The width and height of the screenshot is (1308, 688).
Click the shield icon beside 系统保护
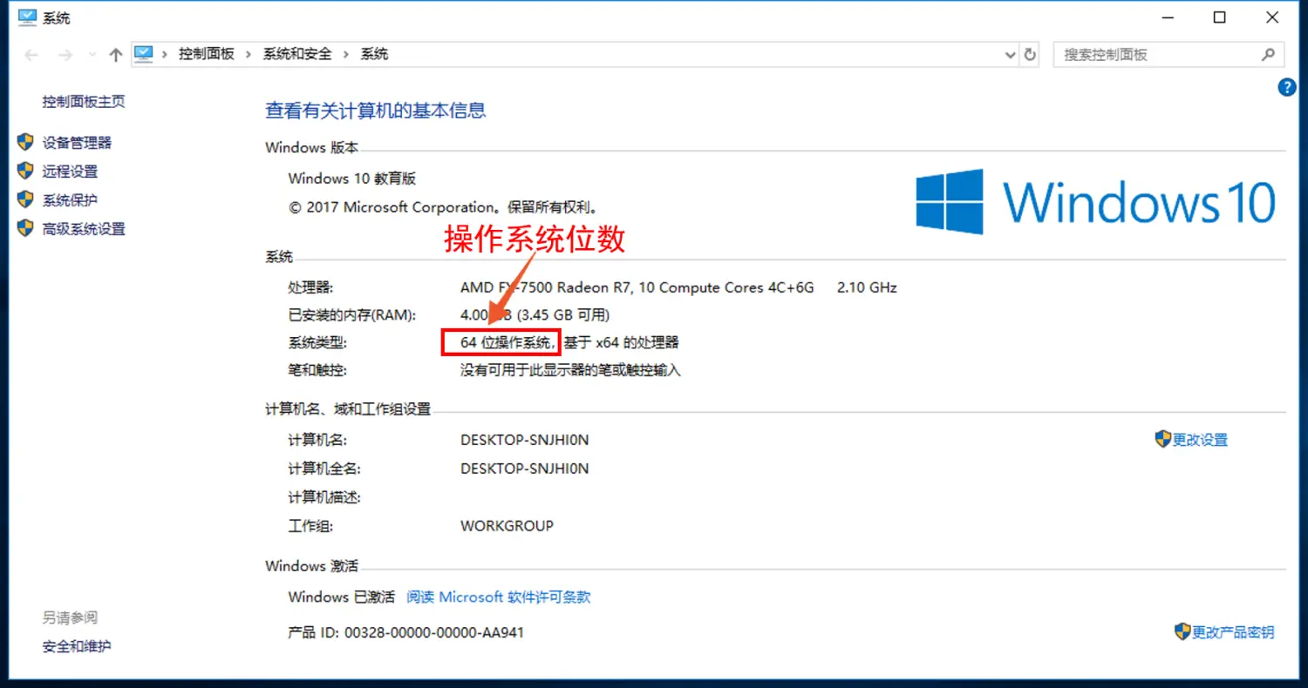(25, 199)
